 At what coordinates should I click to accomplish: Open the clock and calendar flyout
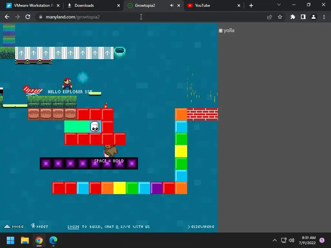tap(307, 240)
